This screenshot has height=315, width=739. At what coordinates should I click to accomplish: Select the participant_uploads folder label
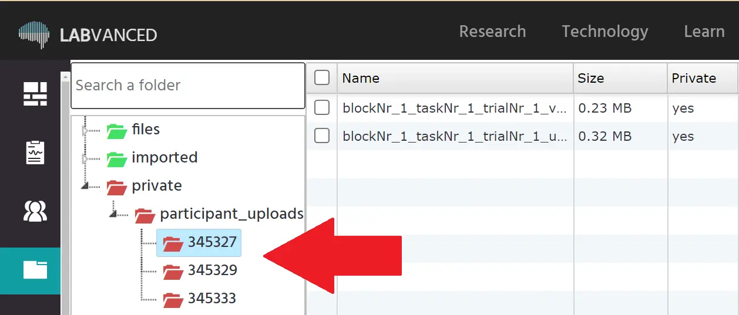tap(231, 214)
